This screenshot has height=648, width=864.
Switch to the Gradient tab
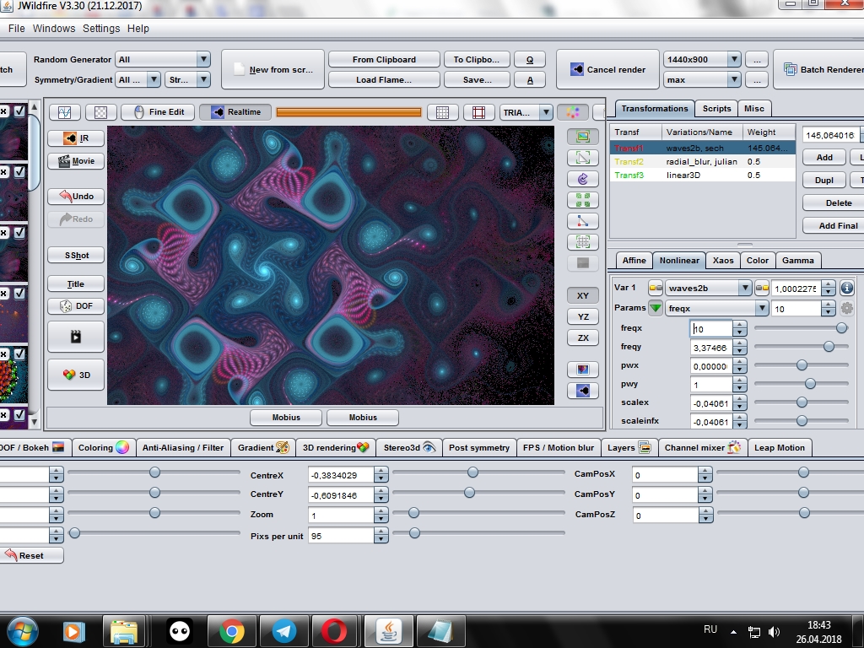pos(263,447)
